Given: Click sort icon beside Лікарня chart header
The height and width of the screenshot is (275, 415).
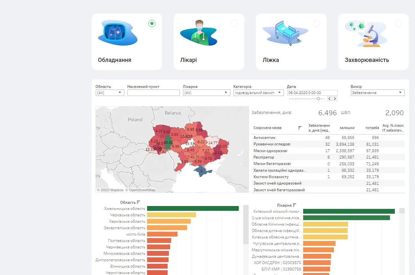Looking at the screenshot, I should 294,205.
